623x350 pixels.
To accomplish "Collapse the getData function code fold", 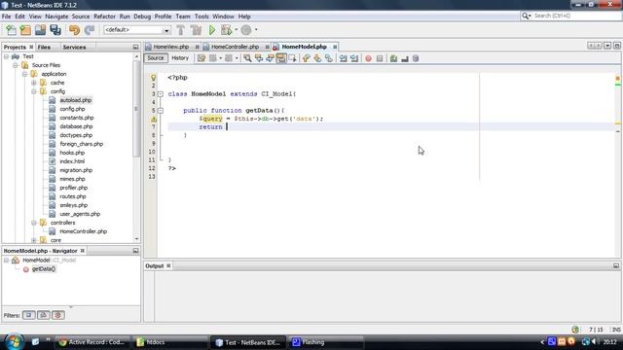I will click(161, 111).
